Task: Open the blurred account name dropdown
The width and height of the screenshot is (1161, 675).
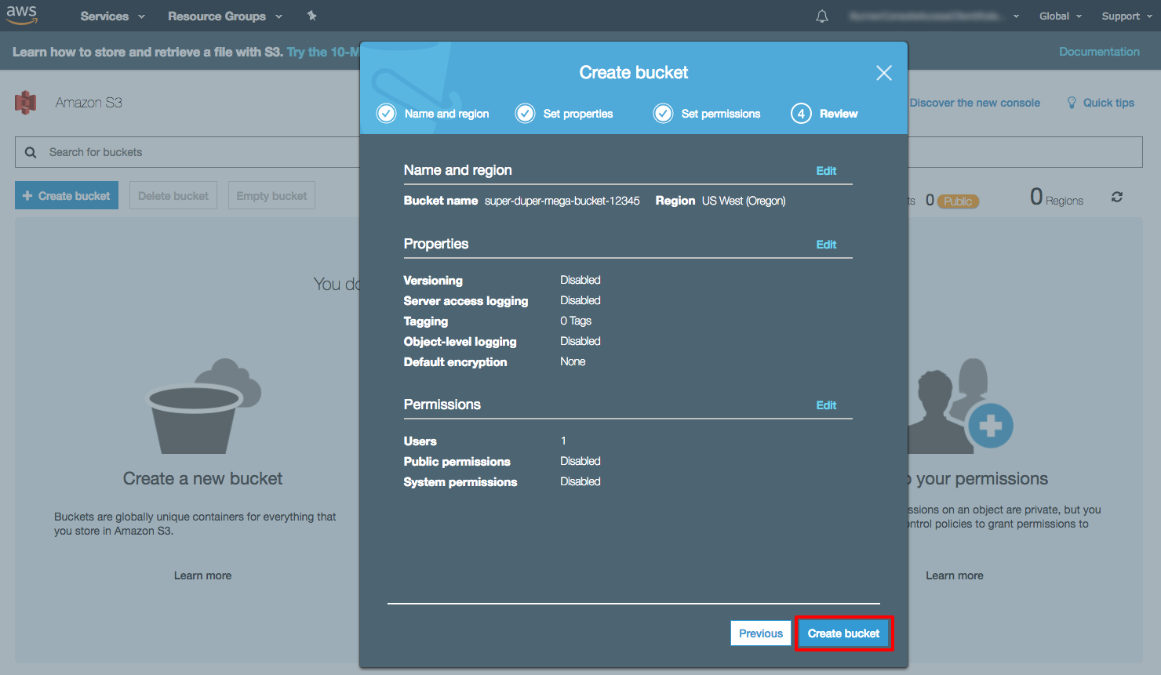Action: tap(934, 16)
